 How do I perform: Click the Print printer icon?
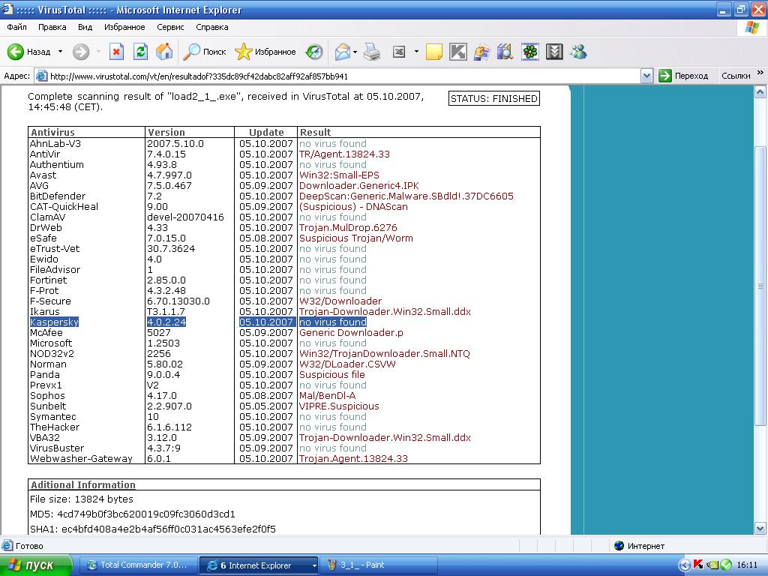click(x=372, y=52)
